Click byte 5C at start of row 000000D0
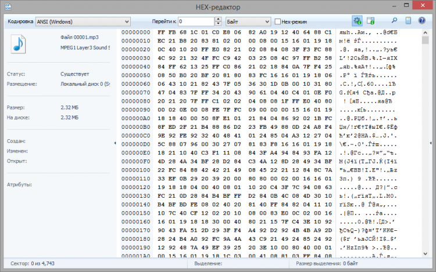The height and width of the screenshot is (272, 436). coord(161,144)
